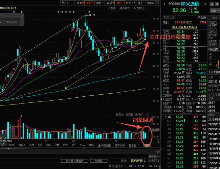Select 神奇九转 indicator tab
The width and height of the screenshot is (220, 169).
[120, 145]
